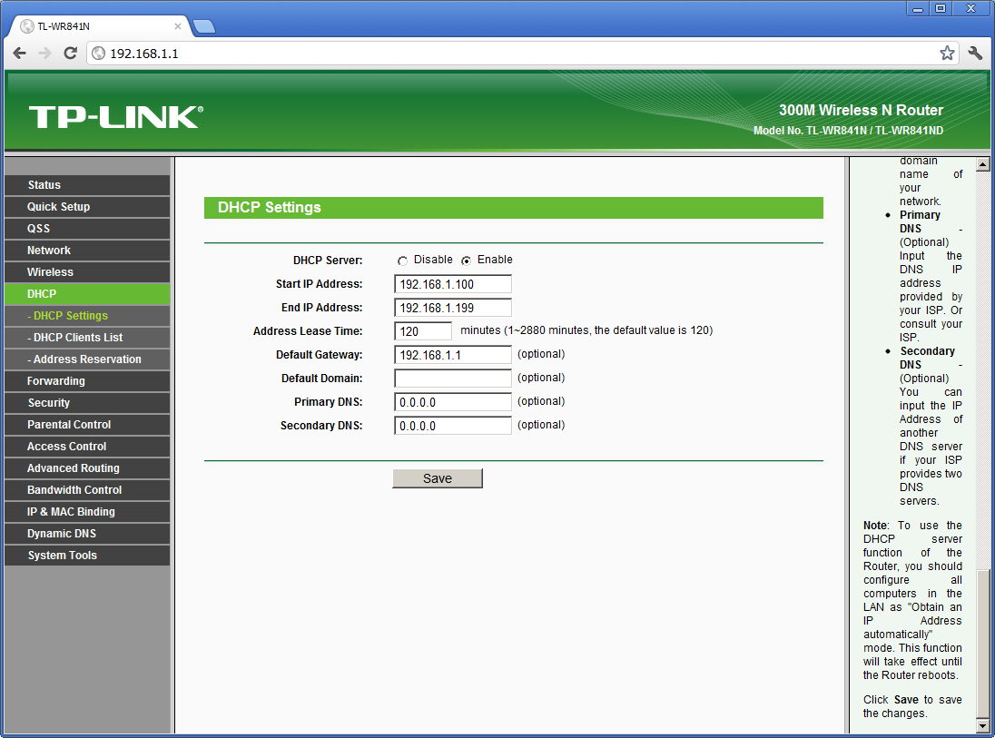This screenshot has height=738, width=995.
Task: Click the help panel scrollbar thumb
Action: (983, 643)
